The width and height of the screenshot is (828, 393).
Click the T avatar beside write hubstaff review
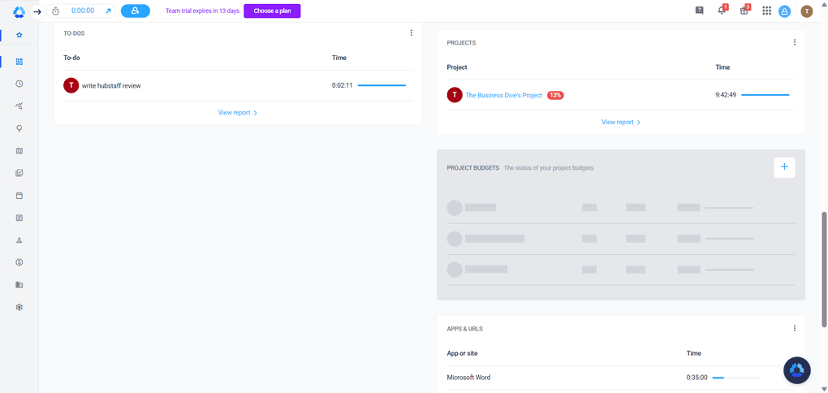click(x=71, y=85)
